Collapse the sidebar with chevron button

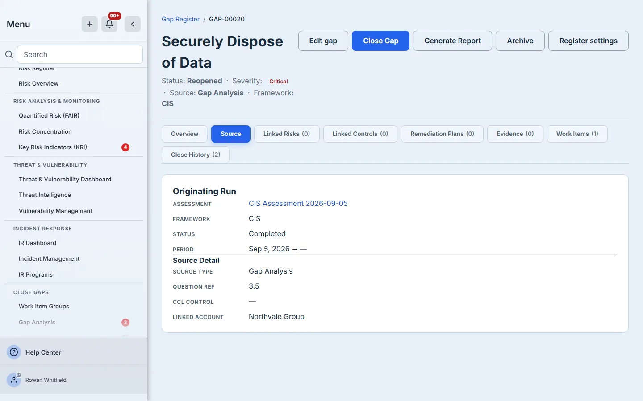coord(133,24)
